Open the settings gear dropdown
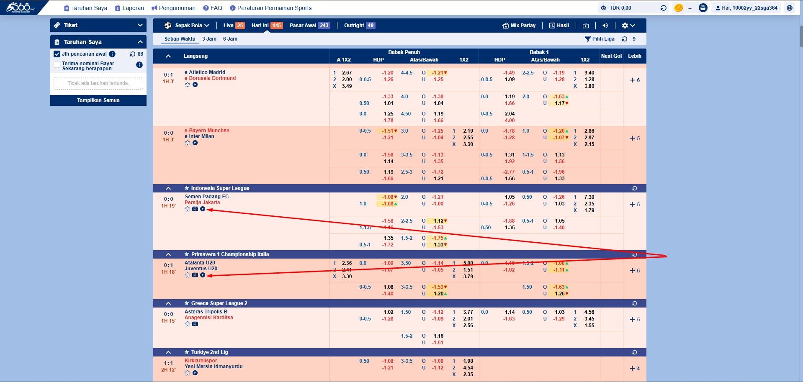803x382 pixels. (x=628, y=26)
